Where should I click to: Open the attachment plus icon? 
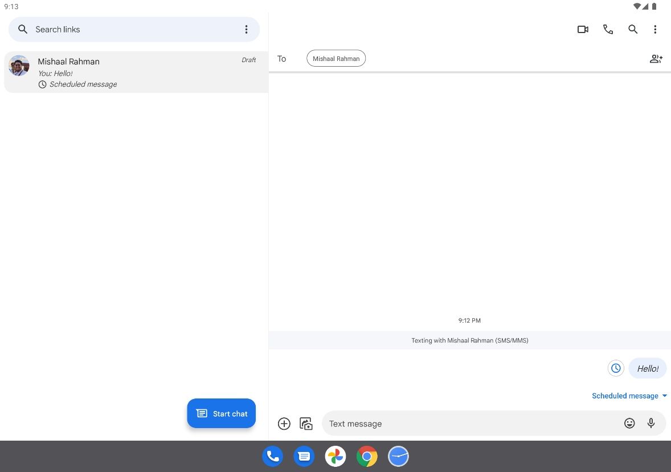point(284,424)
